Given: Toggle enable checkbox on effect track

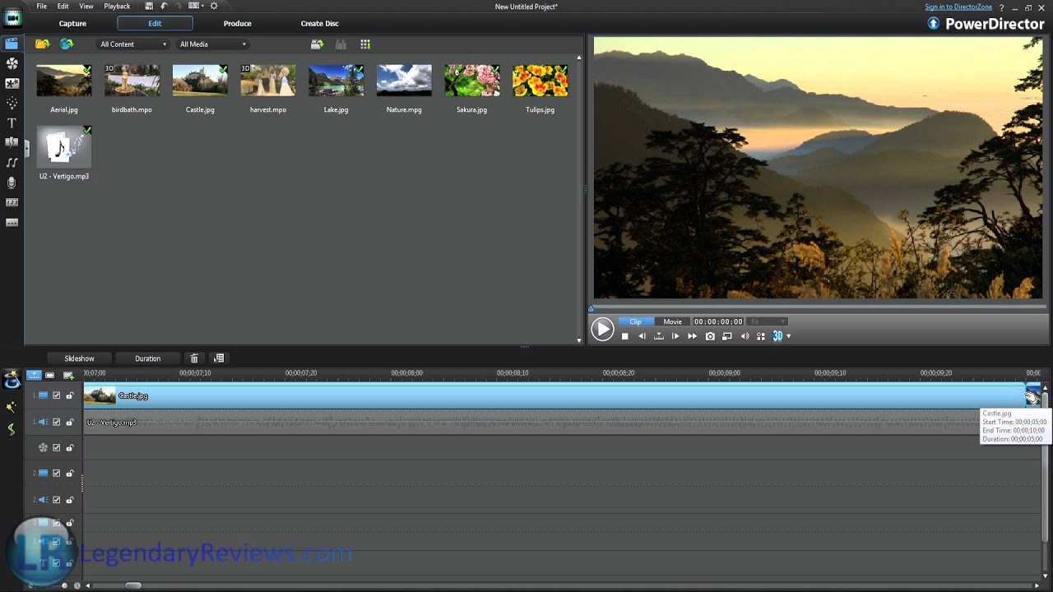Looking at the screenshot, I should click(57, 448).
